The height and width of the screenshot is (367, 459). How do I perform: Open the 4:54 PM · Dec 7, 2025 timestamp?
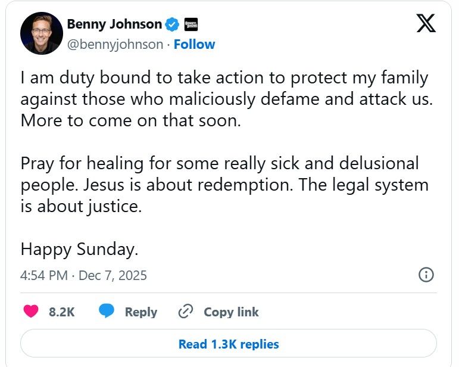(x=83, y=276)
